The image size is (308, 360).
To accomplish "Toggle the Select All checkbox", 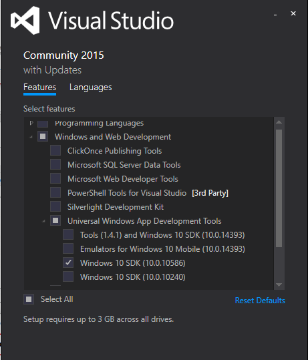I will [29, 299].
